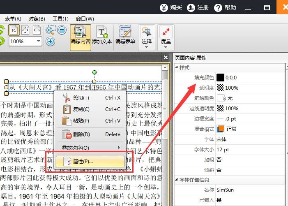Click the zoom in plus icon
The width and height of the screenshot is (288, 206).
(x=50, y=41)
